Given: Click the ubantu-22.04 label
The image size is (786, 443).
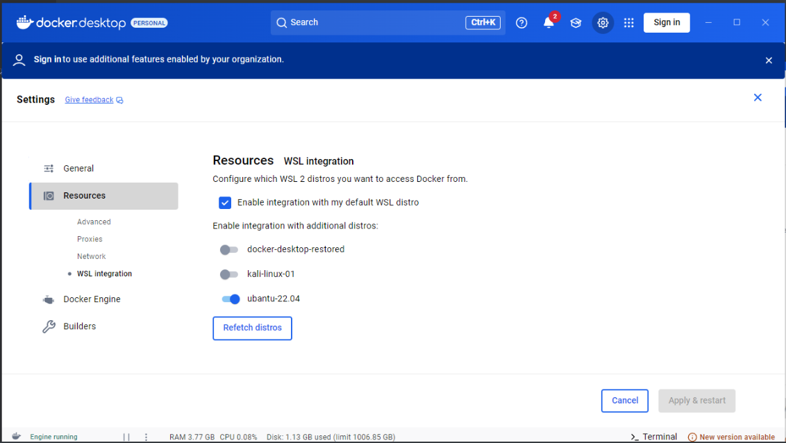Looking at the screenshot, I should [273, 299].
